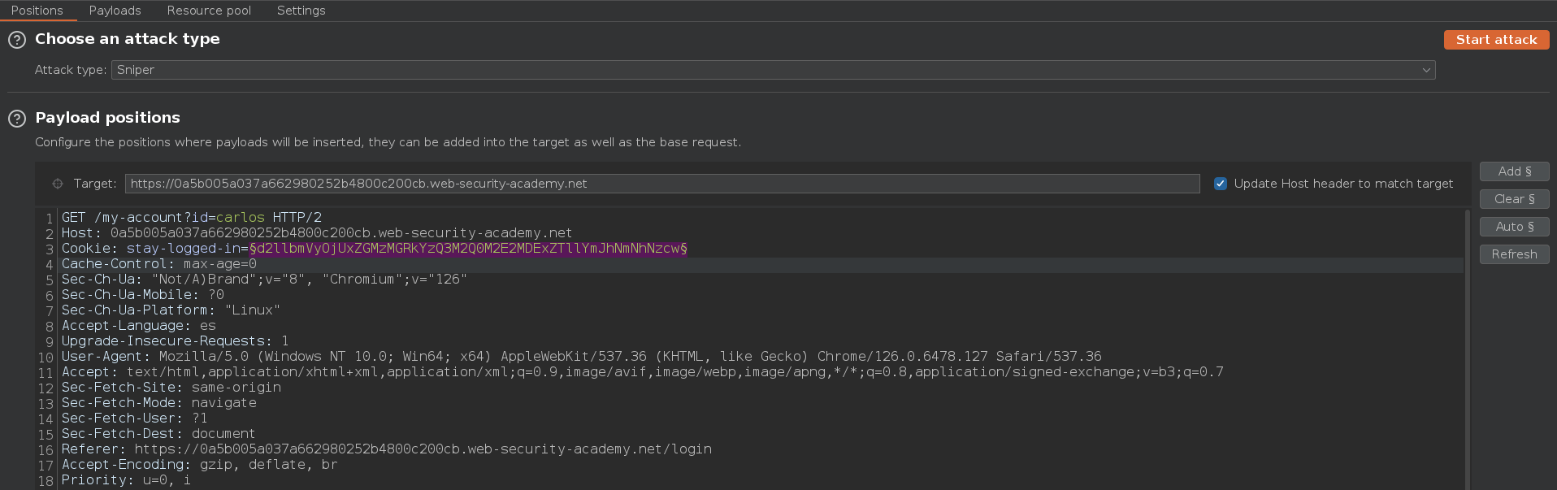Click the highlighted stay-logged-in cookie payload
Image resolution: width=1557 pixels, height=490 pixels.
(x=468, y=249)
